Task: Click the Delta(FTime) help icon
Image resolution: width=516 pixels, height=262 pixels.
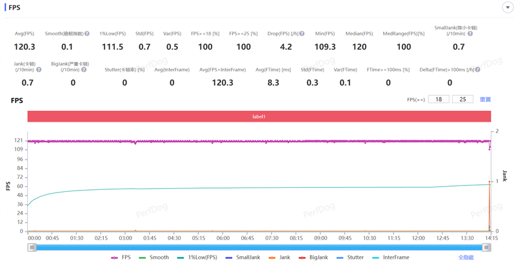Action: click(478, 70)
